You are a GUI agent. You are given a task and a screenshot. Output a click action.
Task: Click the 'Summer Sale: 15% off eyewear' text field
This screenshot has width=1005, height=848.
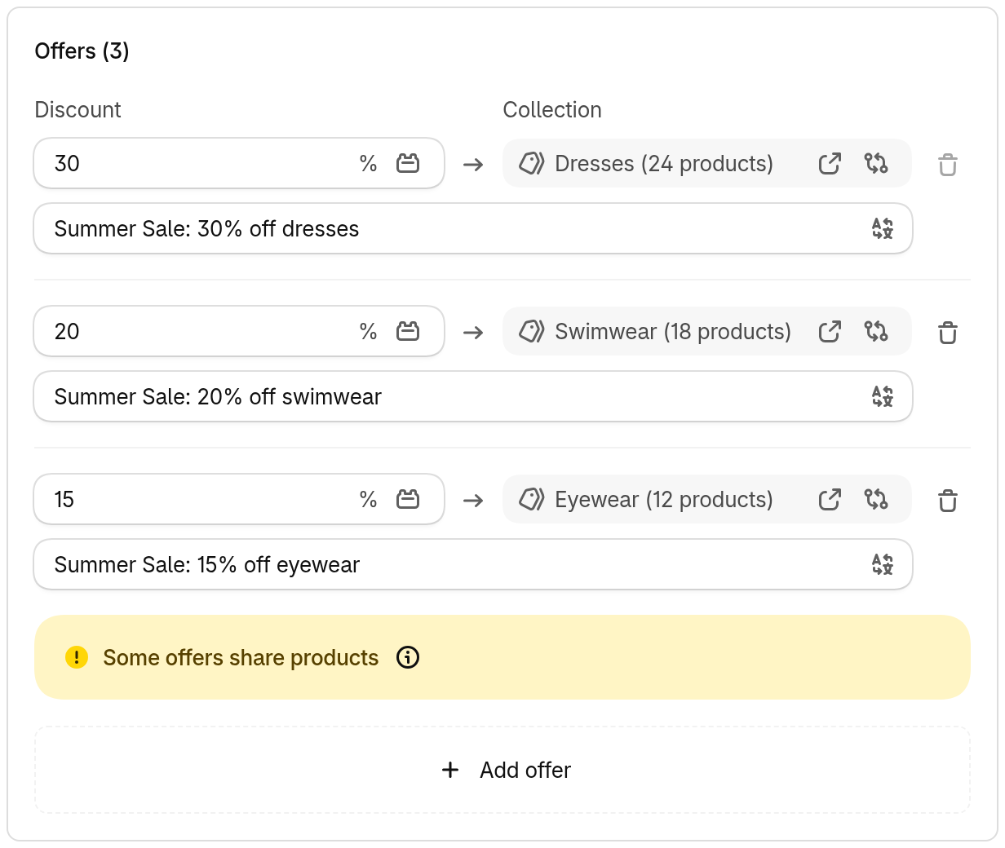click(x=473, y=565)
